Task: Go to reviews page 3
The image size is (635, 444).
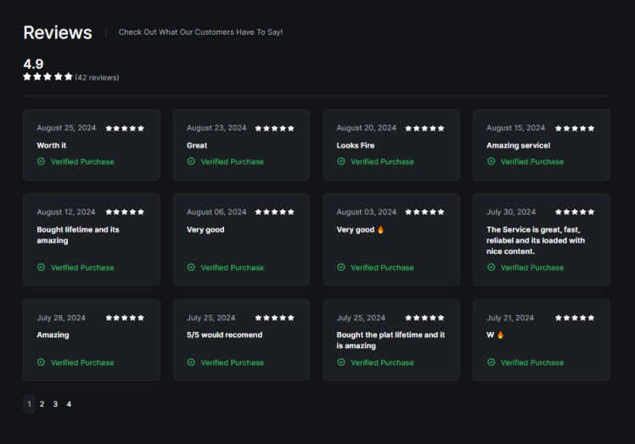Action: 55,404
